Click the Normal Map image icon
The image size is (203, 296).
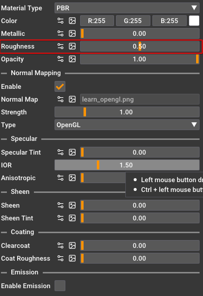click(72, 99)
